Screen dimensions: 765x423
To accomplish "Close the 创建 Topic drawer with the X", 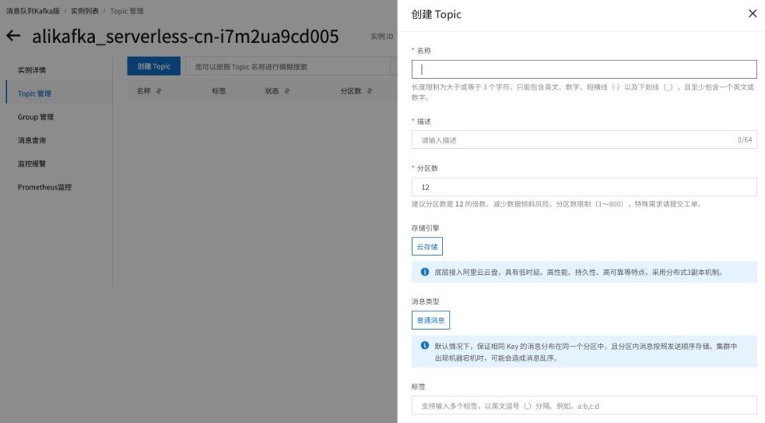I will pyautogui.click(x=752, y=14).
